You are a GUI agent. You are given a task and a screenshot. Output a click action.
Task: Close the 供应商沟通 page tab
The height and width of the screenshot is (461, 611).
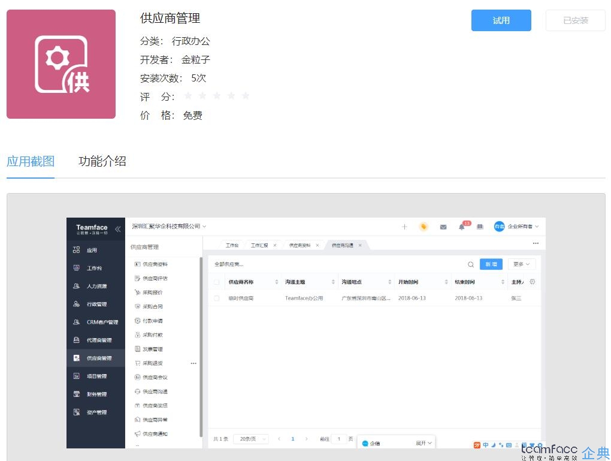360,245
